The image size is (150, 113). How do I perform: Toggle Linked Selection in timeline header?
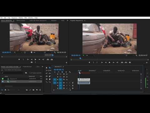(62, 72)
